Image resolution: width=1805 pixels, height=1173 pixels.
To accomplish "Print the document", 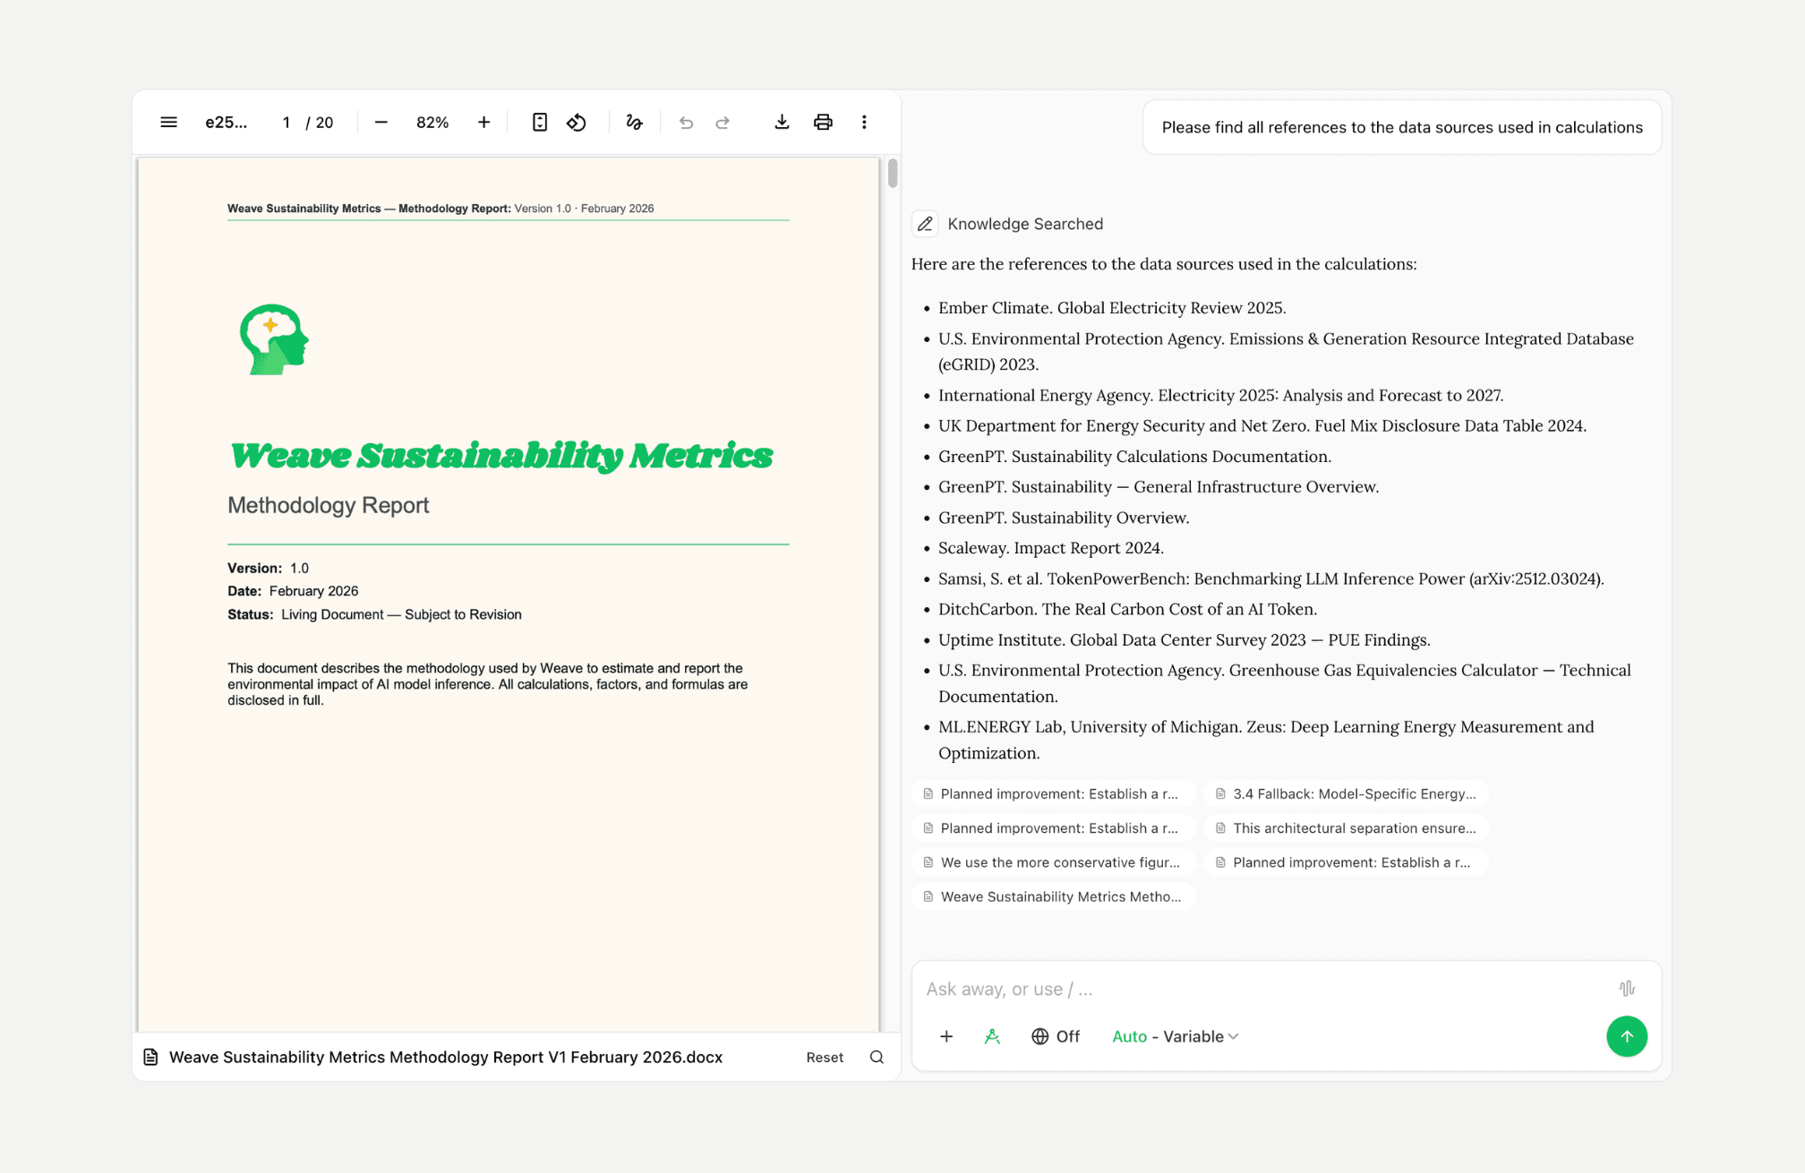I will pyautogui.click(x=822, y=122).
